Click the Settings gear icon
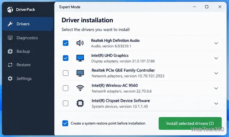Image resolution: width=229 pixels, height=137 pixels. 10,78
